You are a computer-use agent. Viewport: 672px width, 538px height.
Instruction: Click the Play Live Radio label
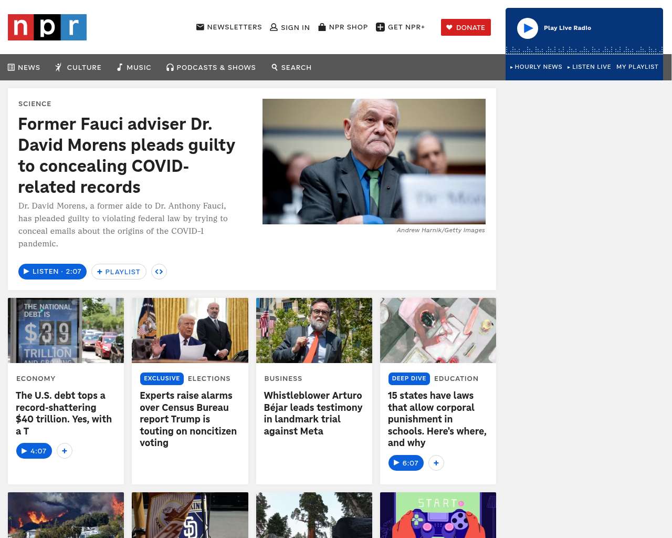(568, 28)
